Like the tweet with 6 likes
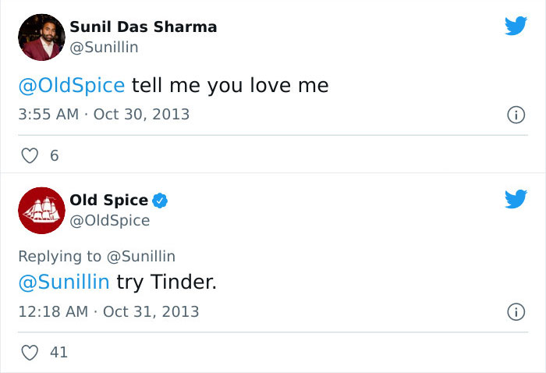 pos(30,156)
